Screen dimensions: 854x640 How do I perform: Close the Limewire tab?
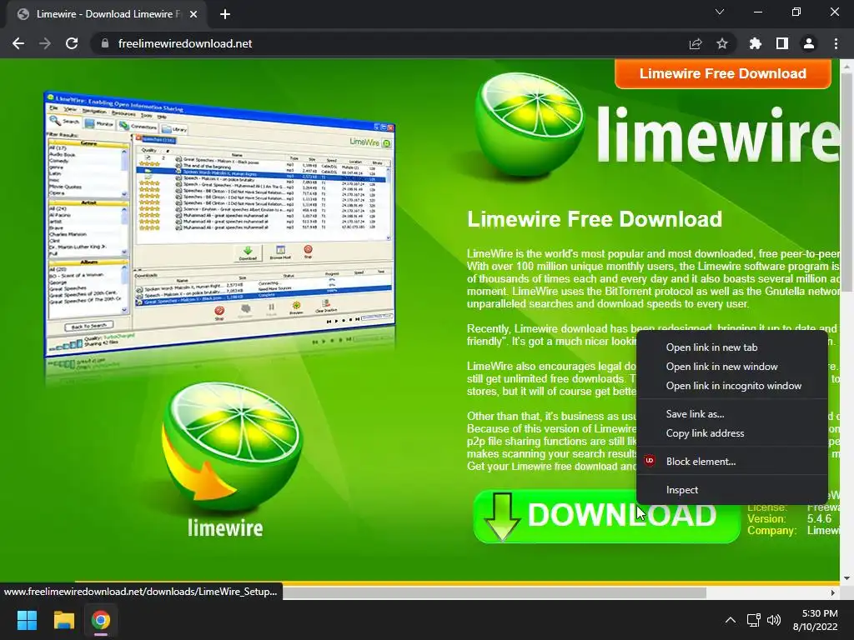(x=193, y=14)
